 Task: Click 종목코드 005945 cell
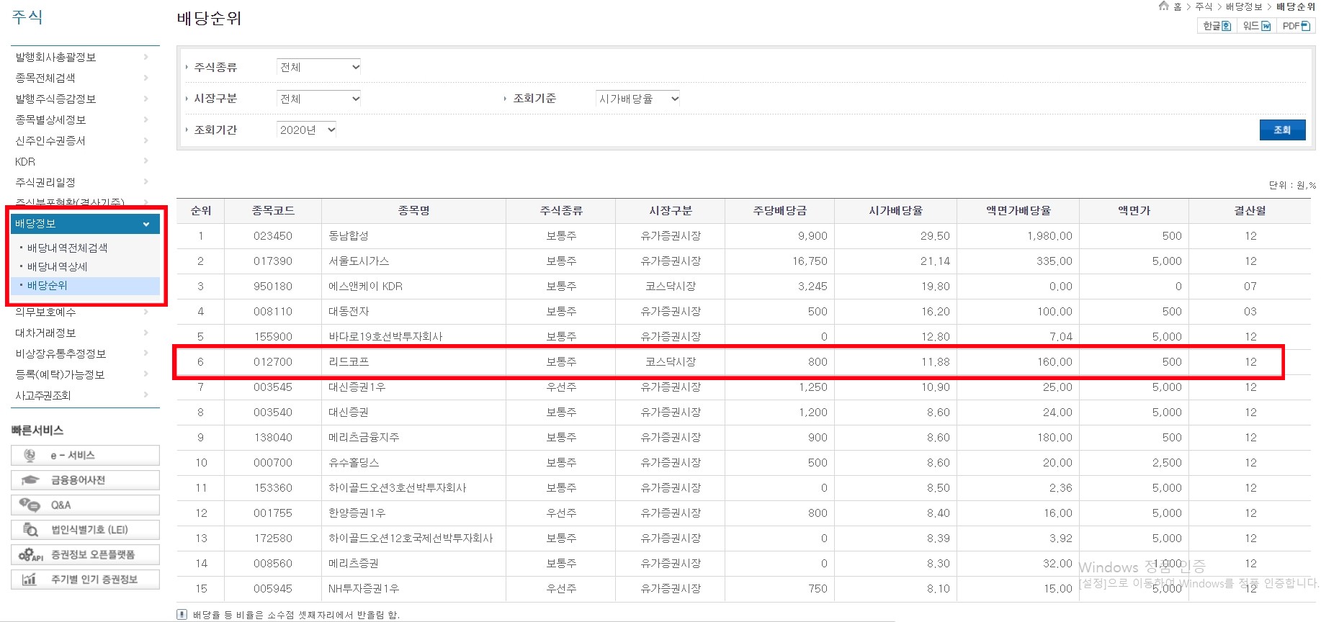pos(273,589)
